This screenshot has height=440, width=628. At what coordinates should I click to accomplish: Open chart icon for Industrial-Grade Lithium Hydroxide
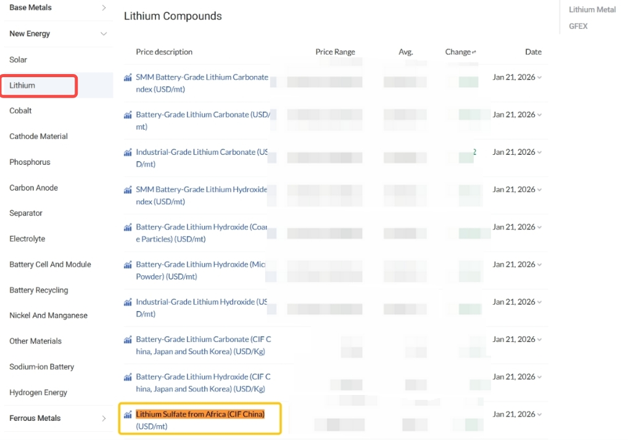(128, 302)
